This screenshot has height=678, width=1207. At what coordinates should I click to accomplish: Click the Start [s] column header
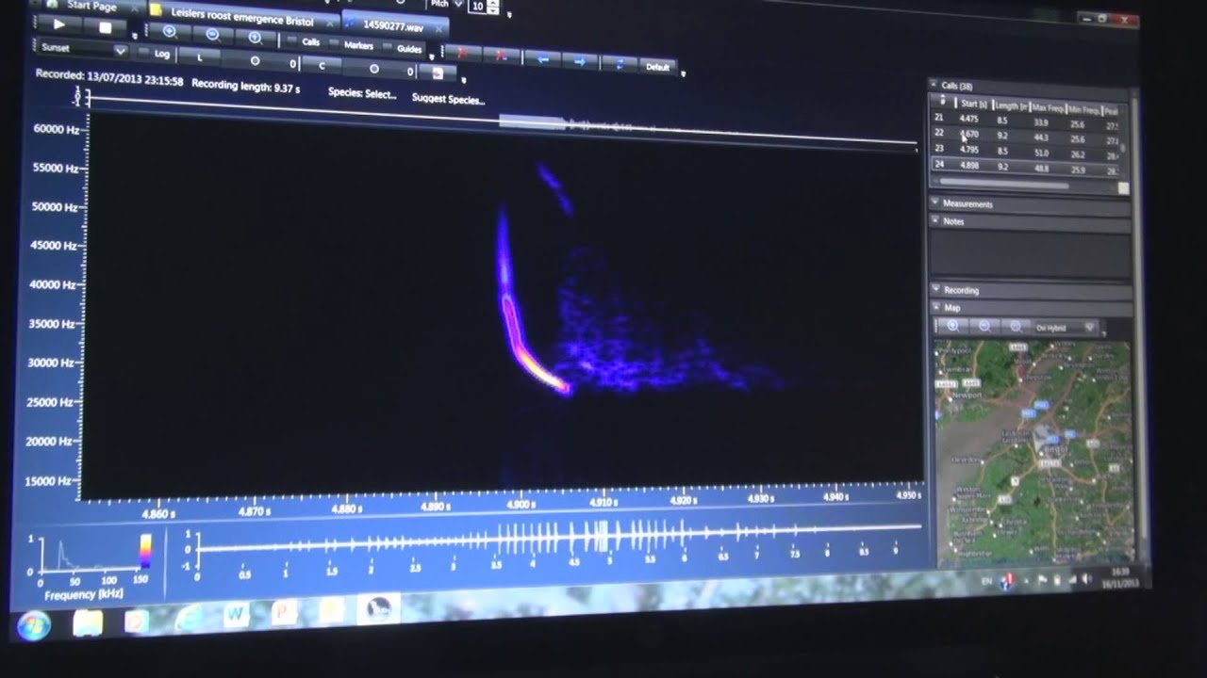(973, 104)
